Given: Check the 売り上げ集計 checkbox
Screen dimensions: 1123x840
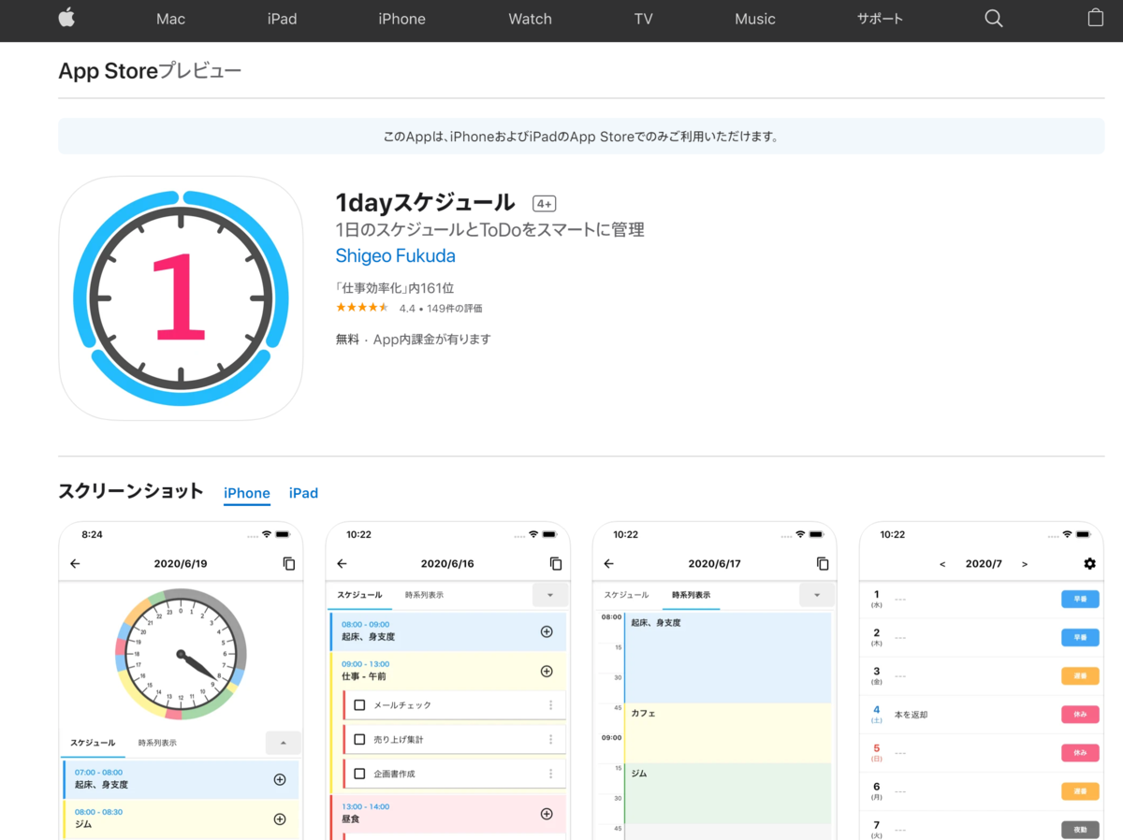Looking at the screenshot, I should click(x=359, y=740).
